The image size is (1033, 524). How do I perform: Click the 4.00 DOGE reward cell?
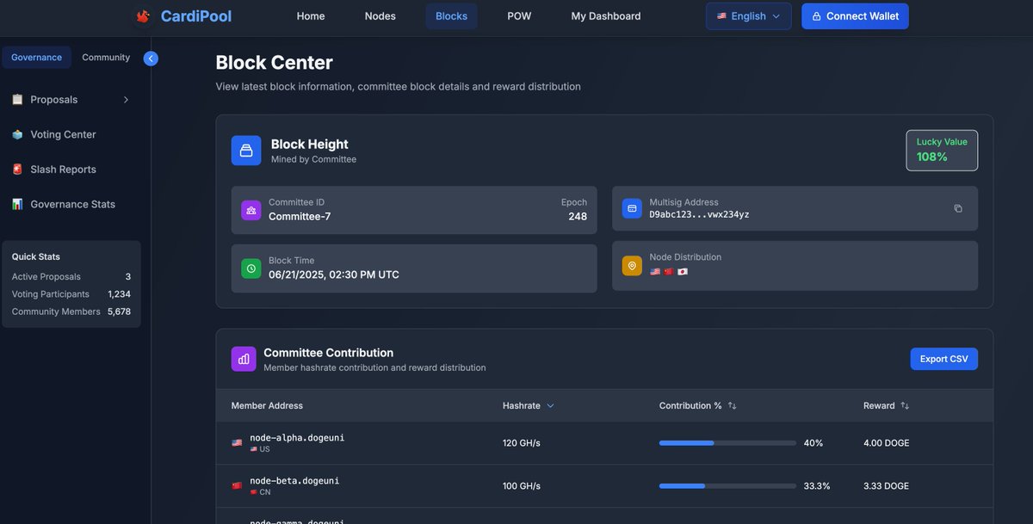pos(887,443)
